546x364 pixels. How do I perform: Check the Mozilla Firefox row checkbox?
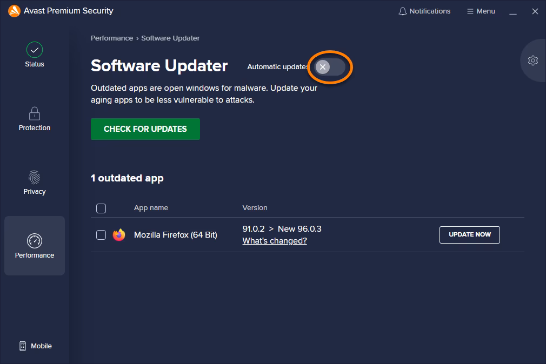[101, 235]
